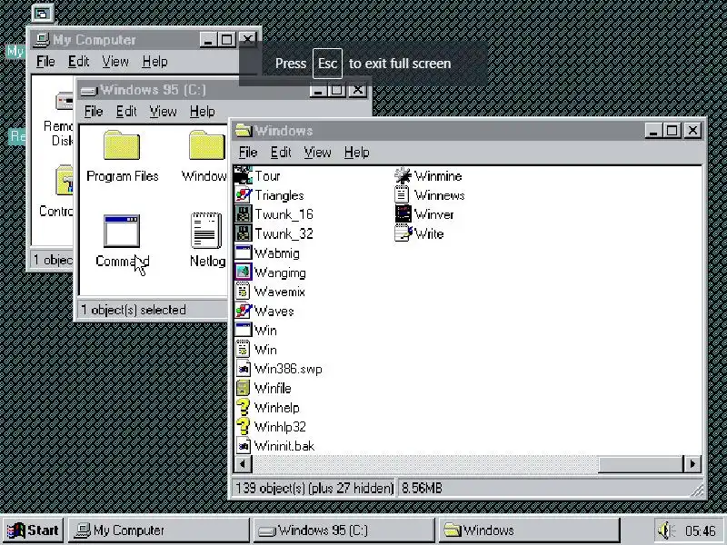This screenshot has height=545, width=727.
Task: Select the Winmine minesweeper icon
Action: (403, 175)
